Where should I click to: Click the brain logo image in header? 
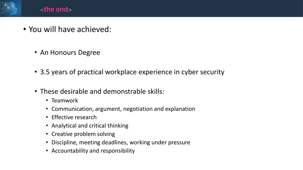coord(11,8)
